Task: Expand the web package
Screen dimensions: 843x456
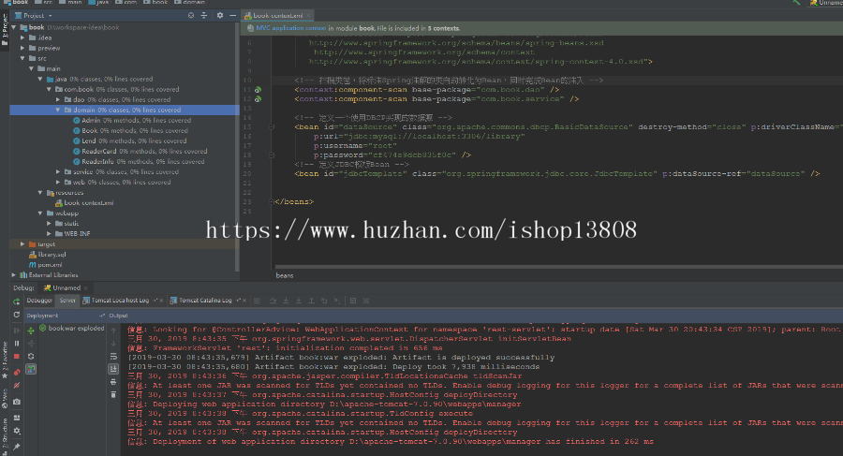Action: [58, 183]
